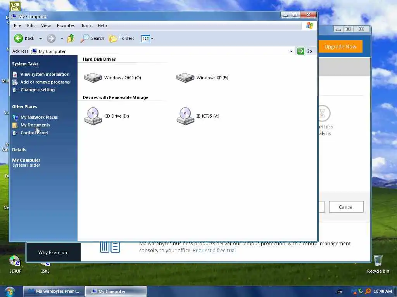Click View system information icon
Viewport: 397px width, 297px height.
tap(15, 75)
